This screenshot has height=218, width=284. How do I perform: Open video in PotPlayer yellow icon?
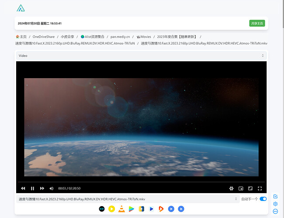click(111, 209)
